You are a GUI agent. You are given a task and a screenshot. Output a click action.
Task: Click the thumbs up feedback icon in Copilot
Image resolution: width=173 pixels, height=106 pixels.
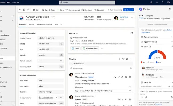point(169,87)
